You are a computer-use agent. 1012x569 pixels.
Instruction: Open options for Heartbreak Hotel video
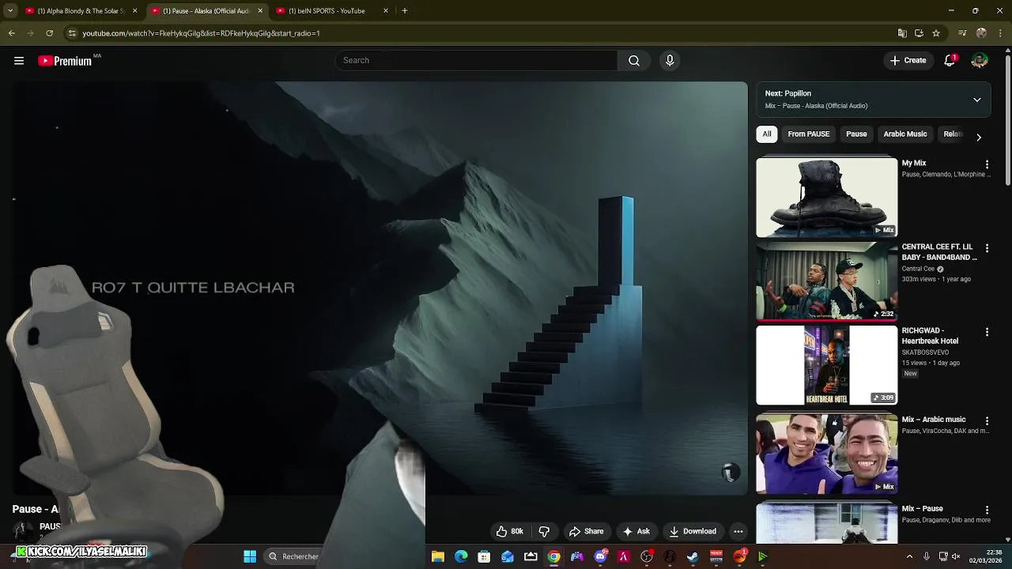[x=987, y=332]
